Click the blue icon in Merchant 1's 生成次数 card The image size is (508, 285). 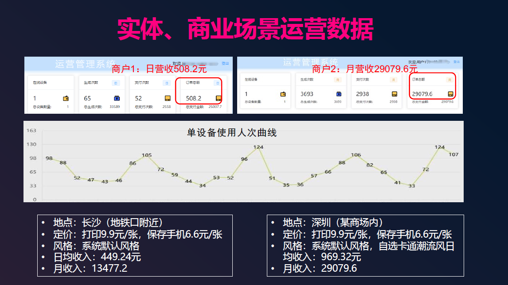(117, 98)
